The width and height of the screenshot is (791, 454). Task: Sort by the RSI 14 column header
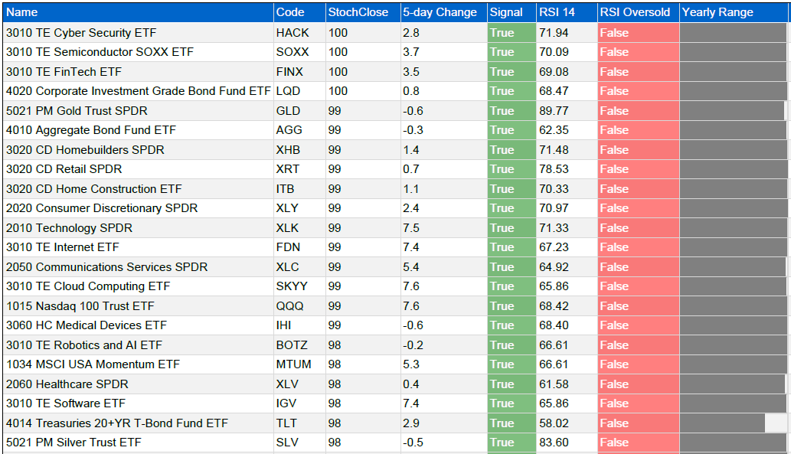567,12
